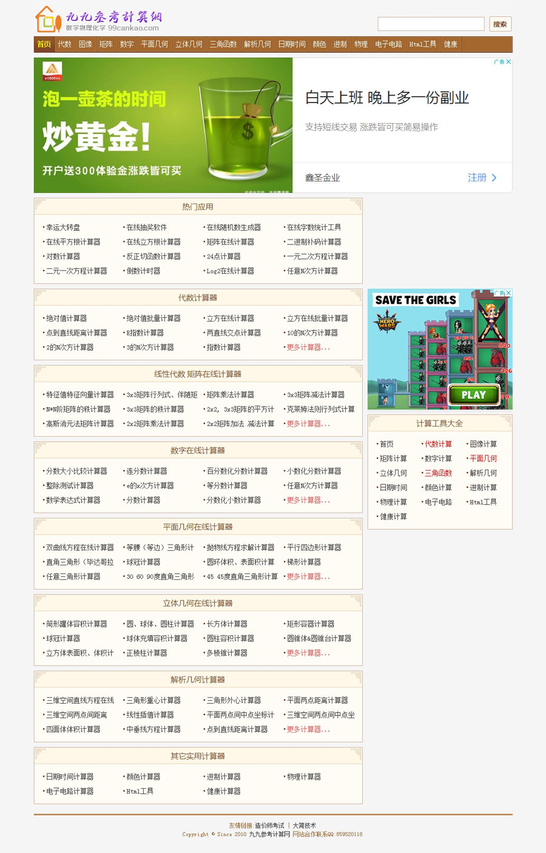Expand 更多计算器 under 平面几何在线计算器
546x853 pixels.
pyautogui.click(x=308, y=577)
